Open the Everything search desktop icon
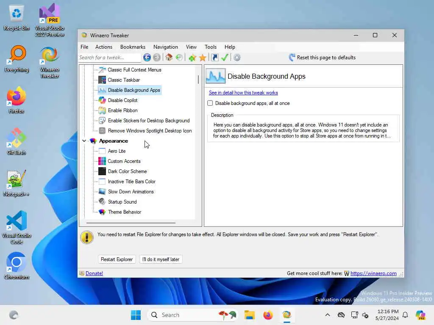 pos(17,58)
